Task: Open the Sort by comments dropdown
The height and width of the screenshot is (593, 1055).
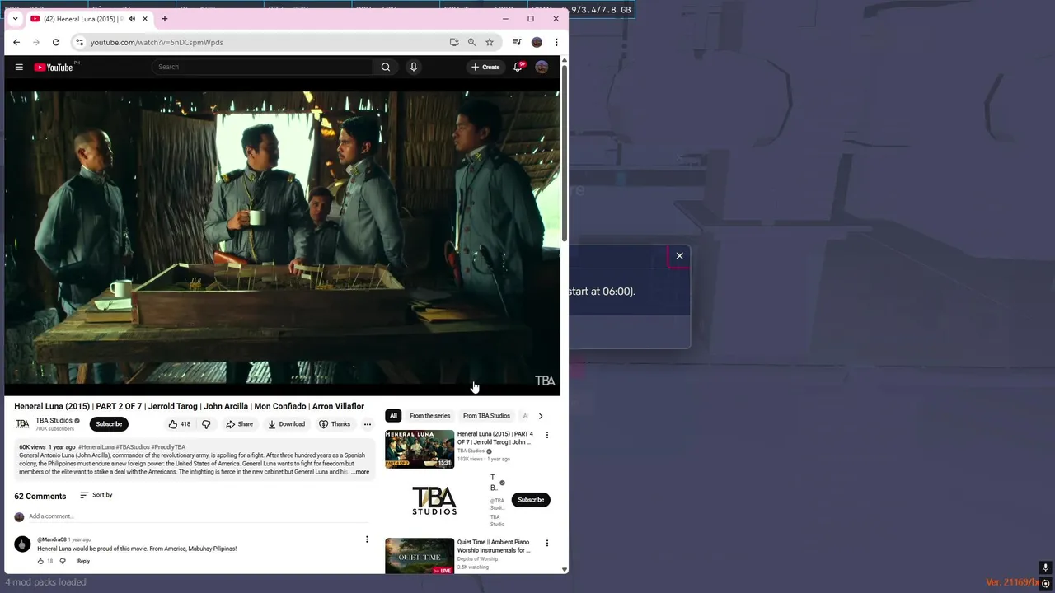Action: tap(96, 495)
